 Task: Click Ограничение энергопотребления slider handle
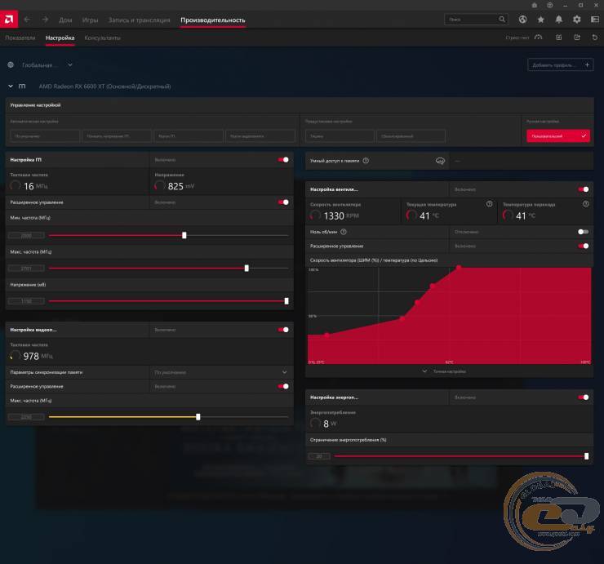tap(586, 456)
